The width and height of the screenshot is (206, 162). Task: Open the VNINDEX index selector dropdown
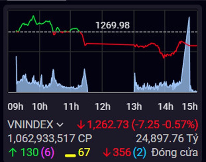pyautogui.click(x=31, y=125)
